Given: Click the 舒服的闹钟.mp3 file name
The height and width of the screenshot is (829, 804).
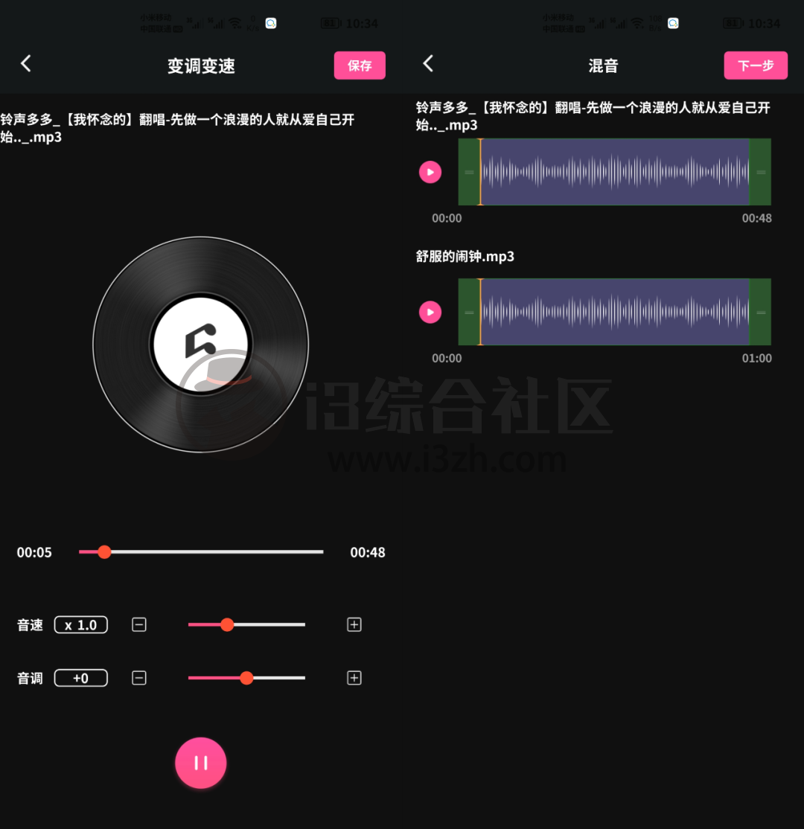Looking at the screenshot, I should tap(465, 257).
